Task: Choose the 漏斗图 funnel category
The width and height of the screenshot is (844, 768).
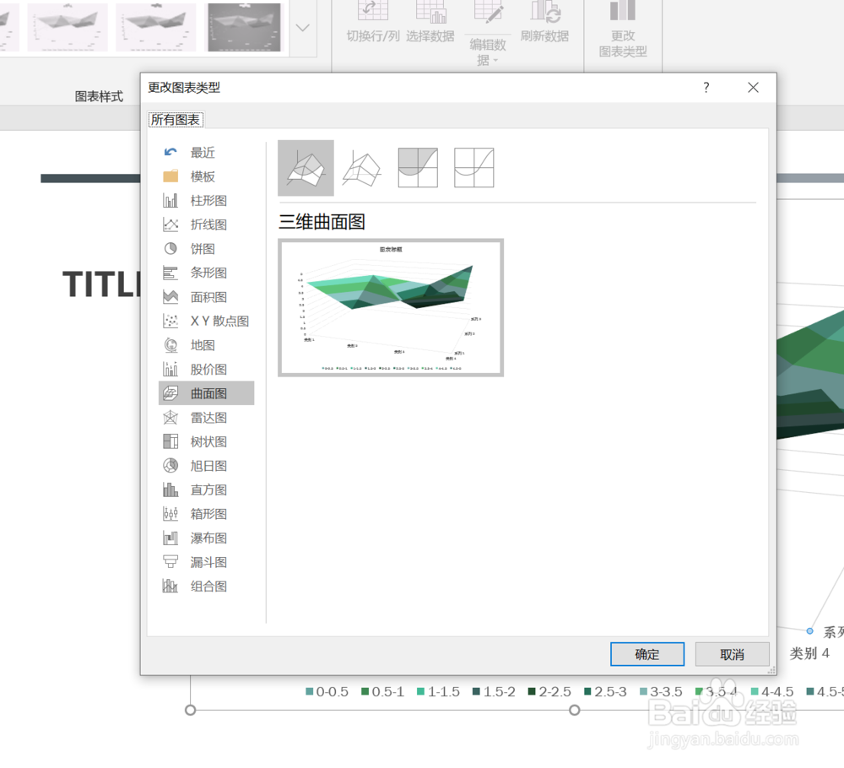Action: pos(206,562)
